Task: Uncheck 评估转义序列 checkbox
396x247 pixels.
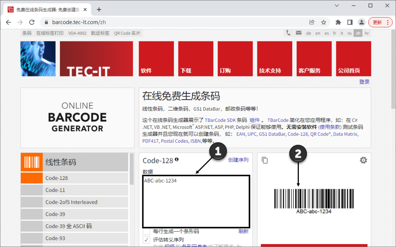Action: pos(146,239)
